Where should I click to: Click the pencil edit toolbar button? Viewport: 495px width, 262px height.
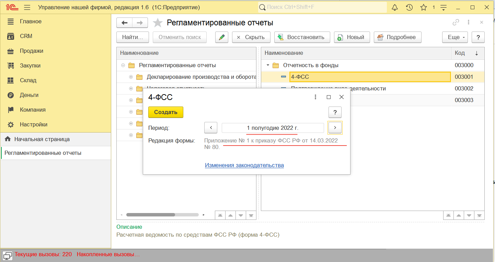(222, 37)
